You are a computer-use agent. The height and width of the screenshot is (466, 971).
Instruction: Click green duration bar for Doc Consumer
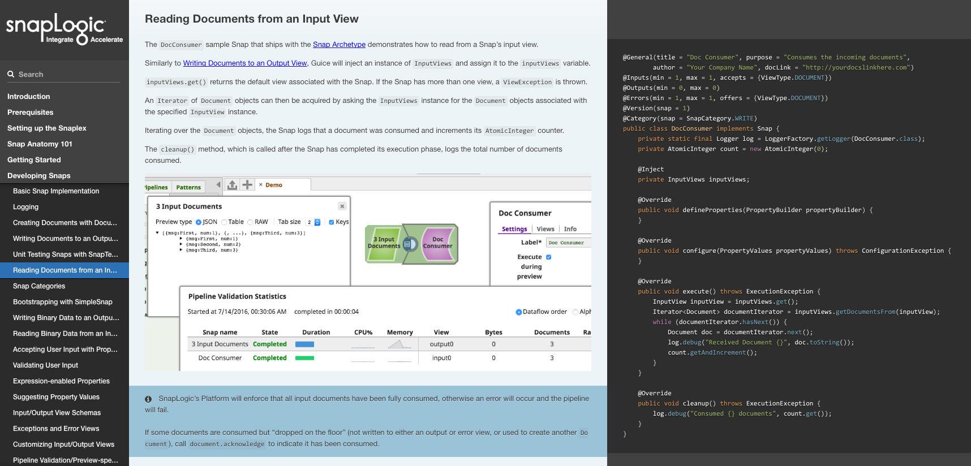click(x=304, y=358)
